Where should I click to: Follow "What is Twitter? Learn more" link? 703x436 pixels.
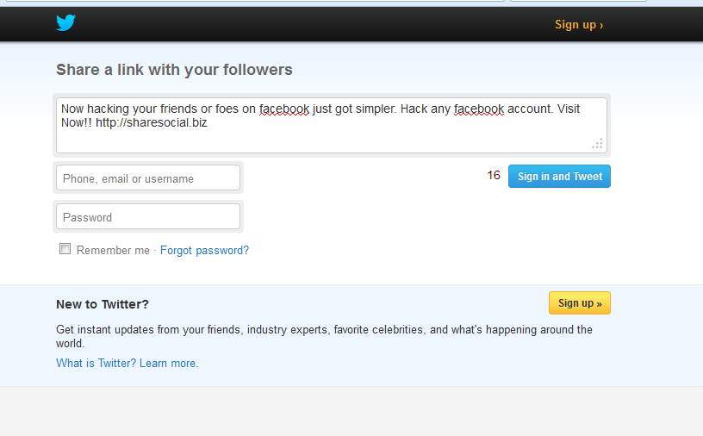pyautogui.click(x=127, y=364)
